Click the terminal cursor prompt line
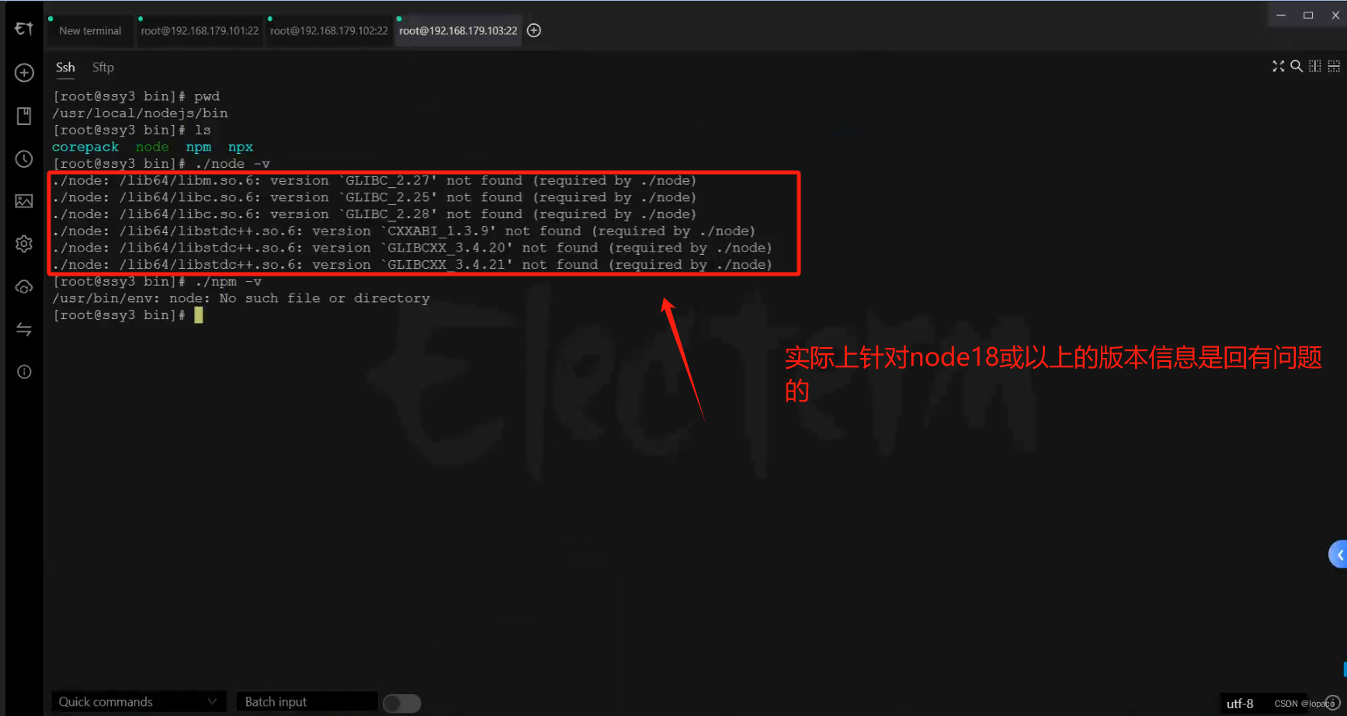 click(127, 315)
